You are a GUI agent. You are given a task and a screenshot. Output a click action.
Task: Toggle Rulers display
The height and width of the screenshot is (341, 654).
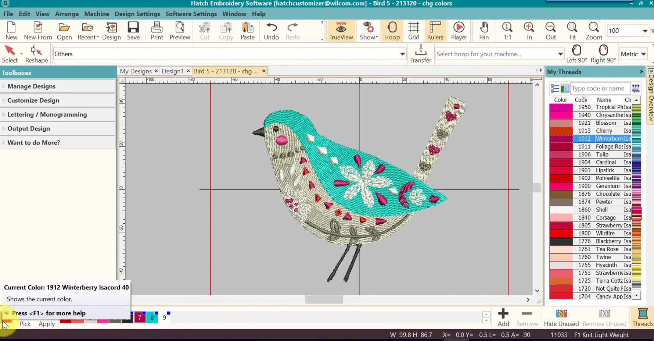click(x=435, y=31)
